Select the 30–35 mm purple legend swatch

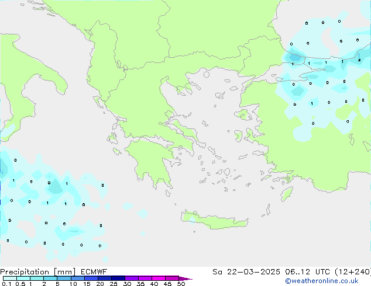click(132, 278)
